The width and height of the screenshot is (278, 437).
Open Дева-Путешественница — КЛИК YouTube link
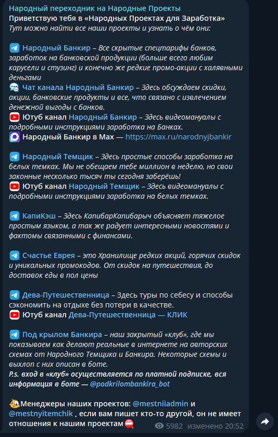point(128,315)
